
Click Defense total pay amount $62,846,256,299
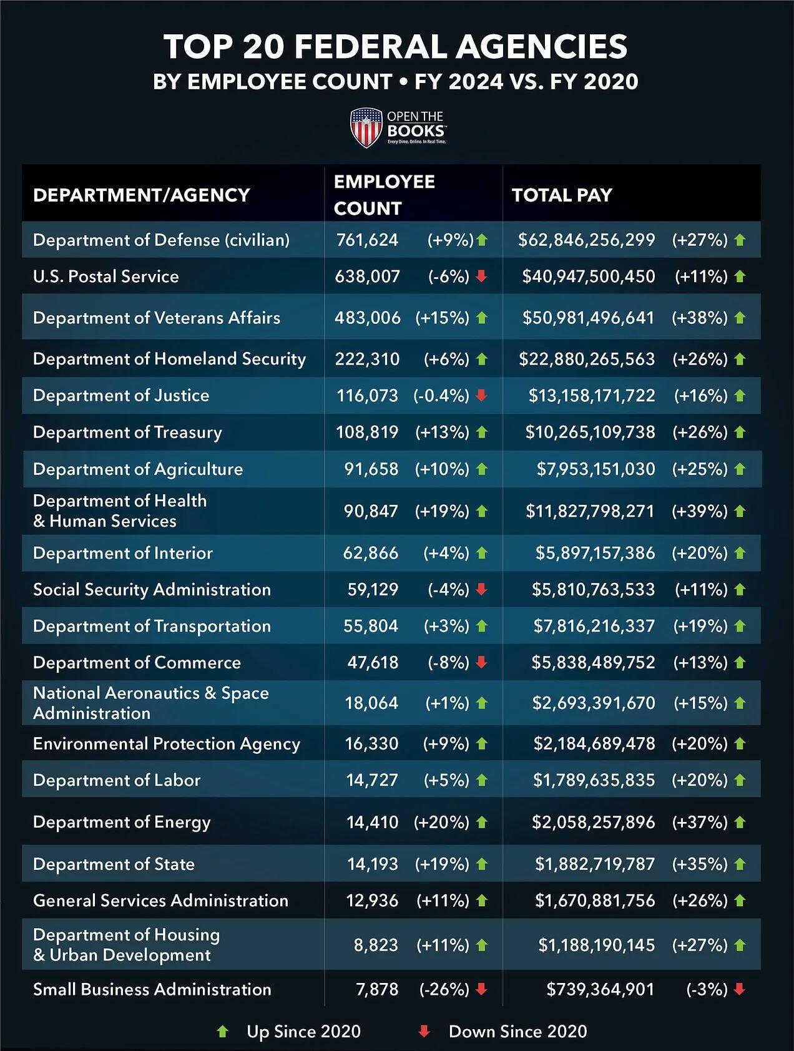click(x=586, y=240)
